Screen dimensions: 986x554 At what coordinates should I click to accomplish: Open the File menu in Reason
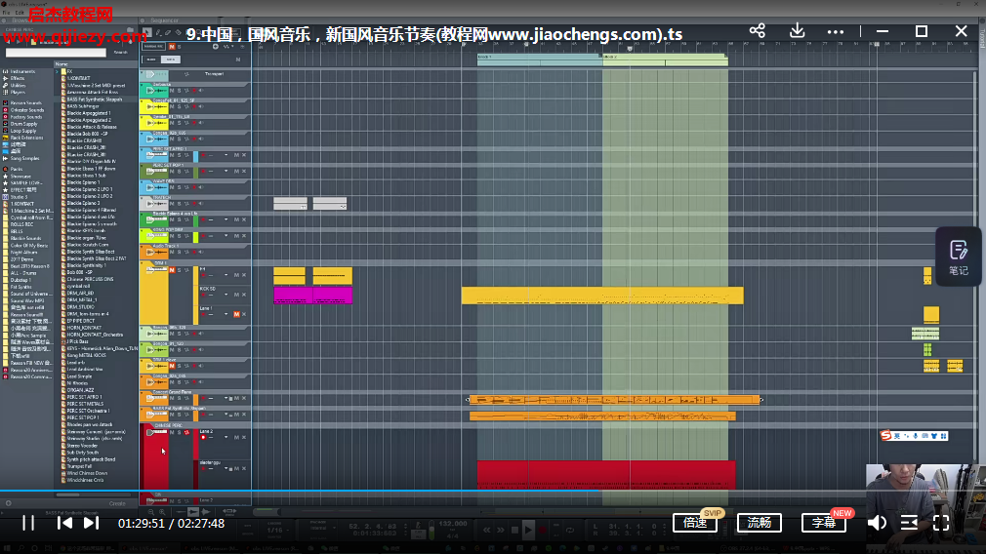pyautogui.click(x=6, y=13)
